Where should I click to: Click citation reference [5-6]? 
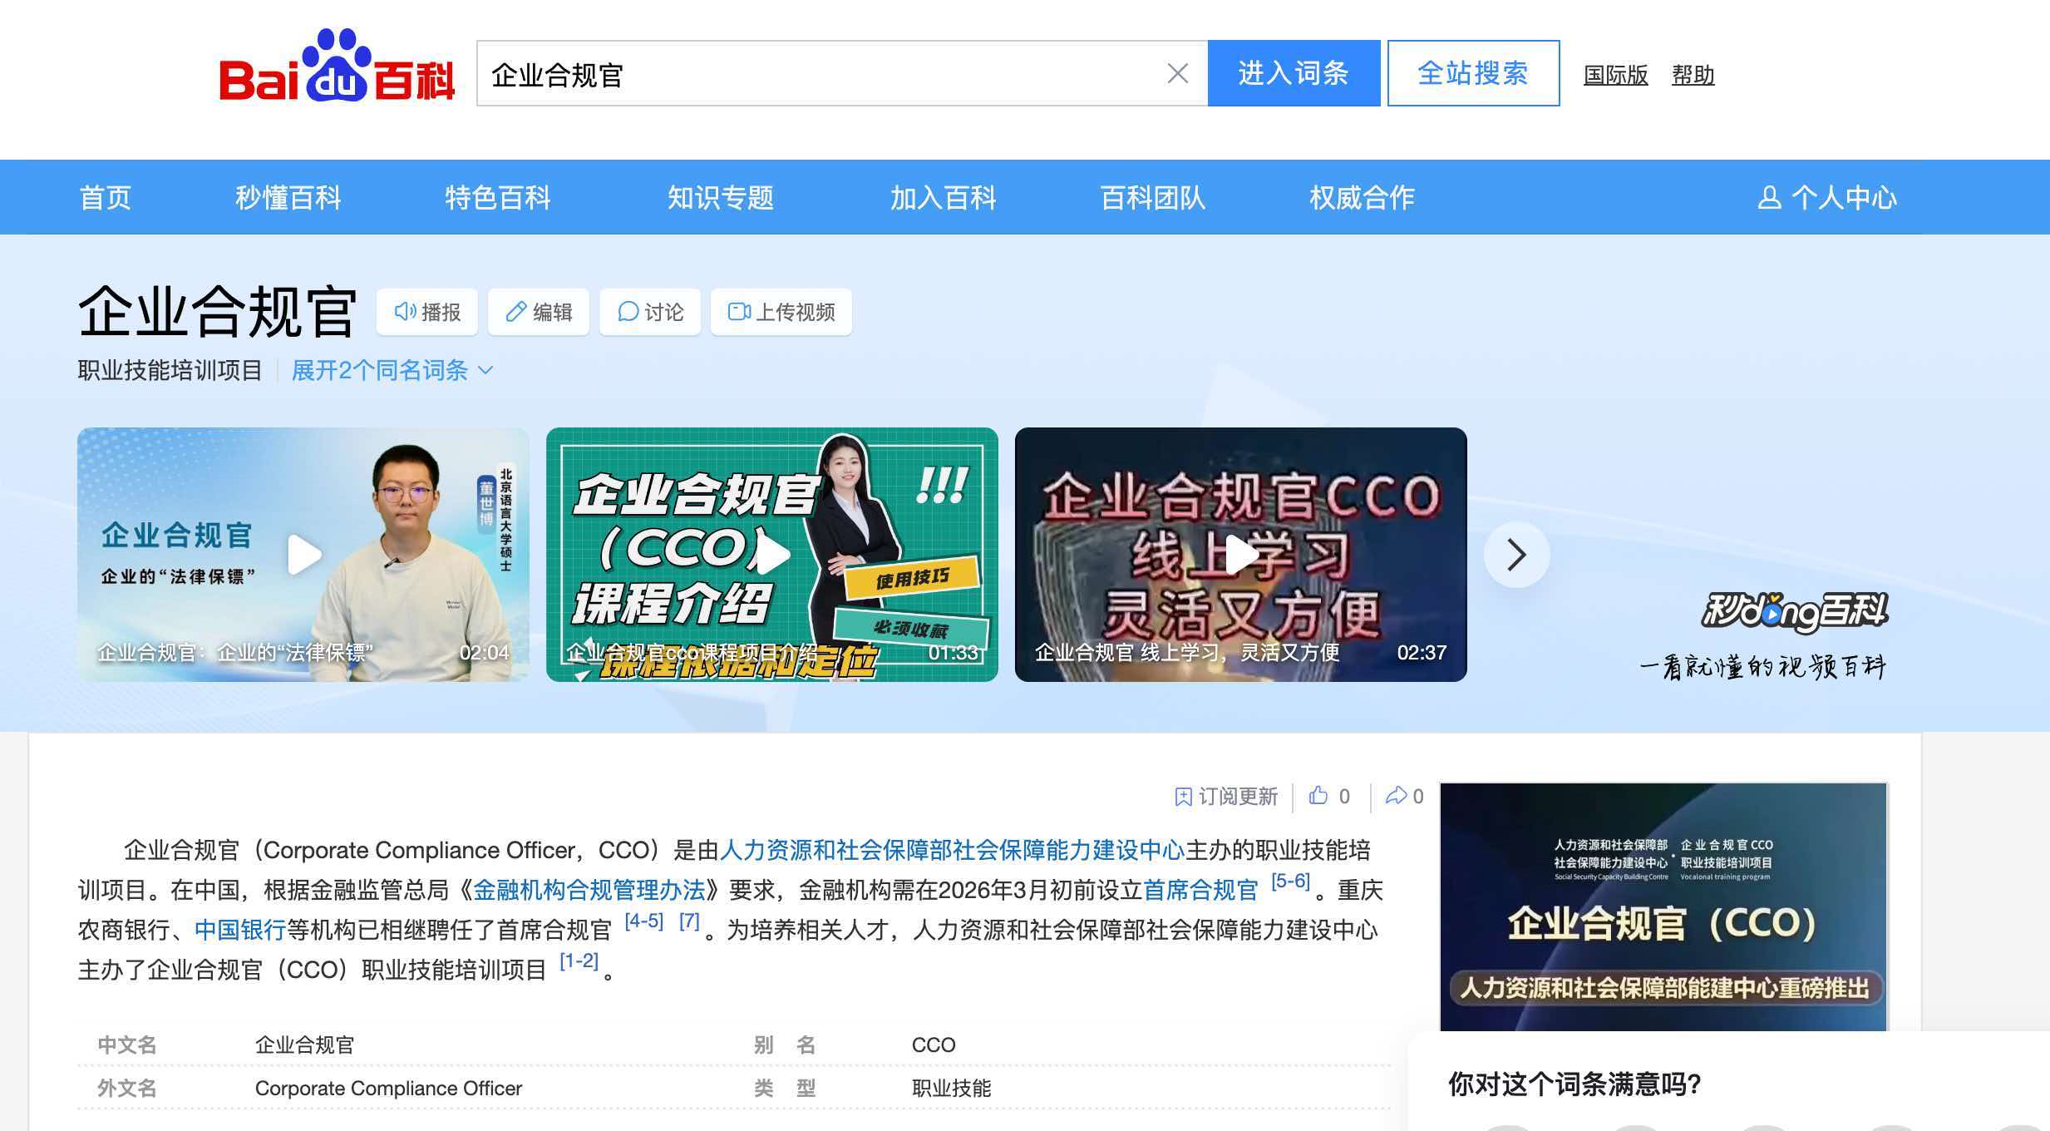click(1291, 881)
